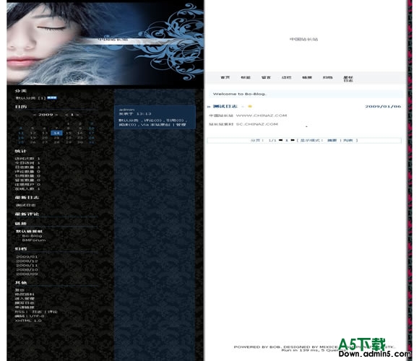Go to next year after 2009
The width and height of the screenshot is (419, 361).
pyautogui.click(x=56, y=115)
